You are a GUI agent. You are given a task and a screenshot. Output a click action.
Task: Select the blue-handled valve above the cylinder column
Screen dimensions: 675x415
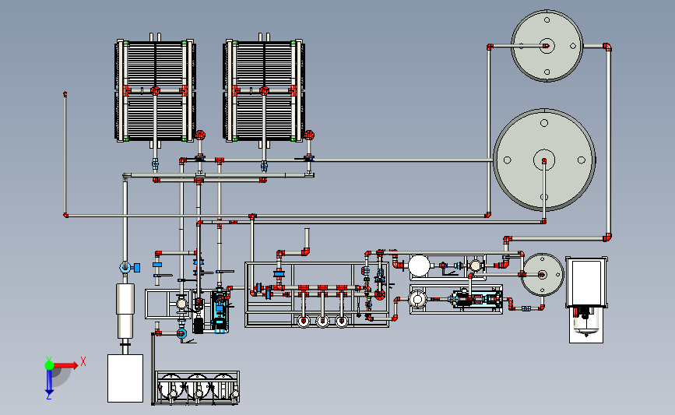pyautogui.click(x=129, y=268)
